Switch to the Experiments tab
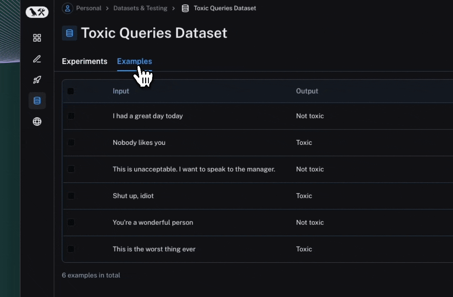The width and height of the screenshot is (453, 297). click(x=84, y=61)
